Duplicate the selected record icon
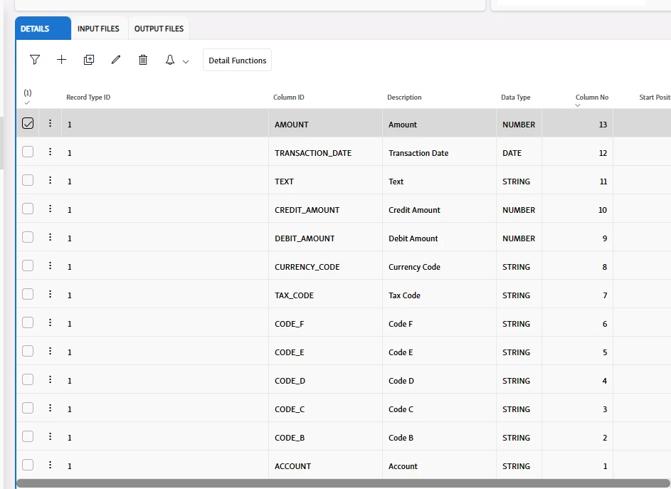The height and width of the screenshot is (489, 671). pos(89,60)
